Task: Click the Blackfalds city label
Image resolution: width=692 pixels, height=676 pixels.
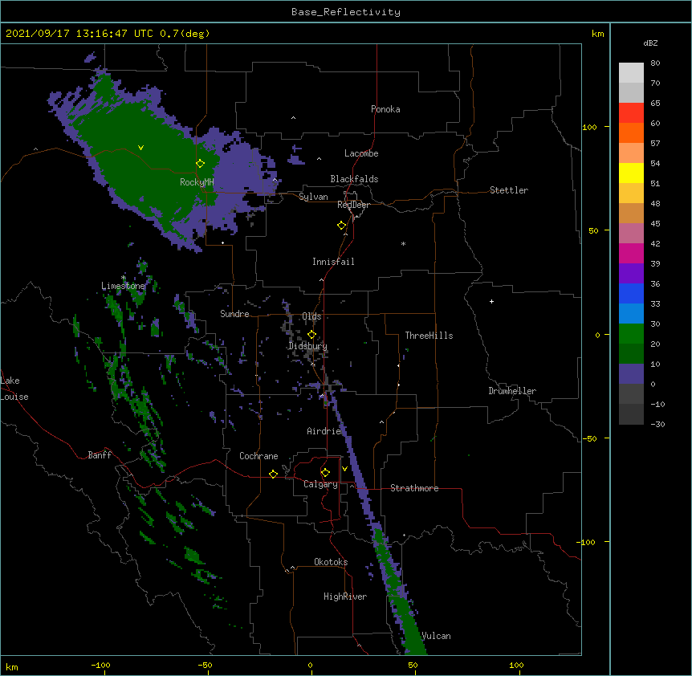Action: point(354,179)
